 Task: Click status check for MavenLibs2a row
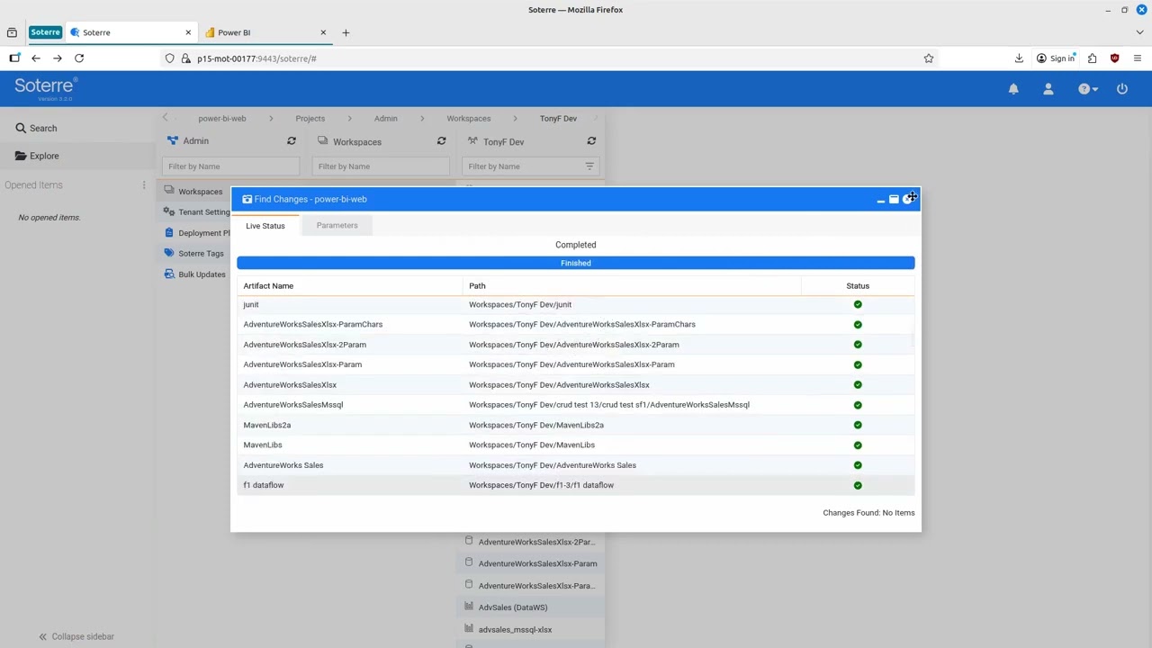pos(858,425)
